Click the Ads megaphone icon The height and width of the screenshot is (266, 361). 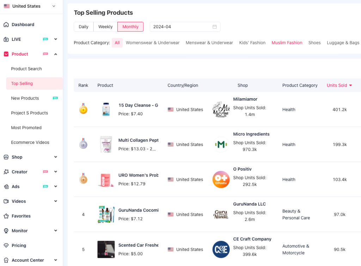coord(6,187)
